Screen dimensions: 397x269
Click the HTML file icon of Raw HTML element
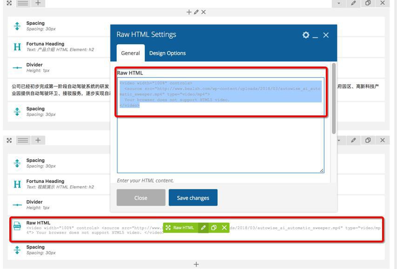coord(17,226)
